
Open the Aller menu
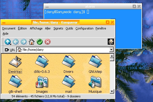(48, 28)
